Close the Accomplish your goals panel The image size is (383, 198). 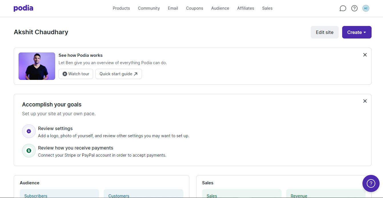tap(365, 101)
